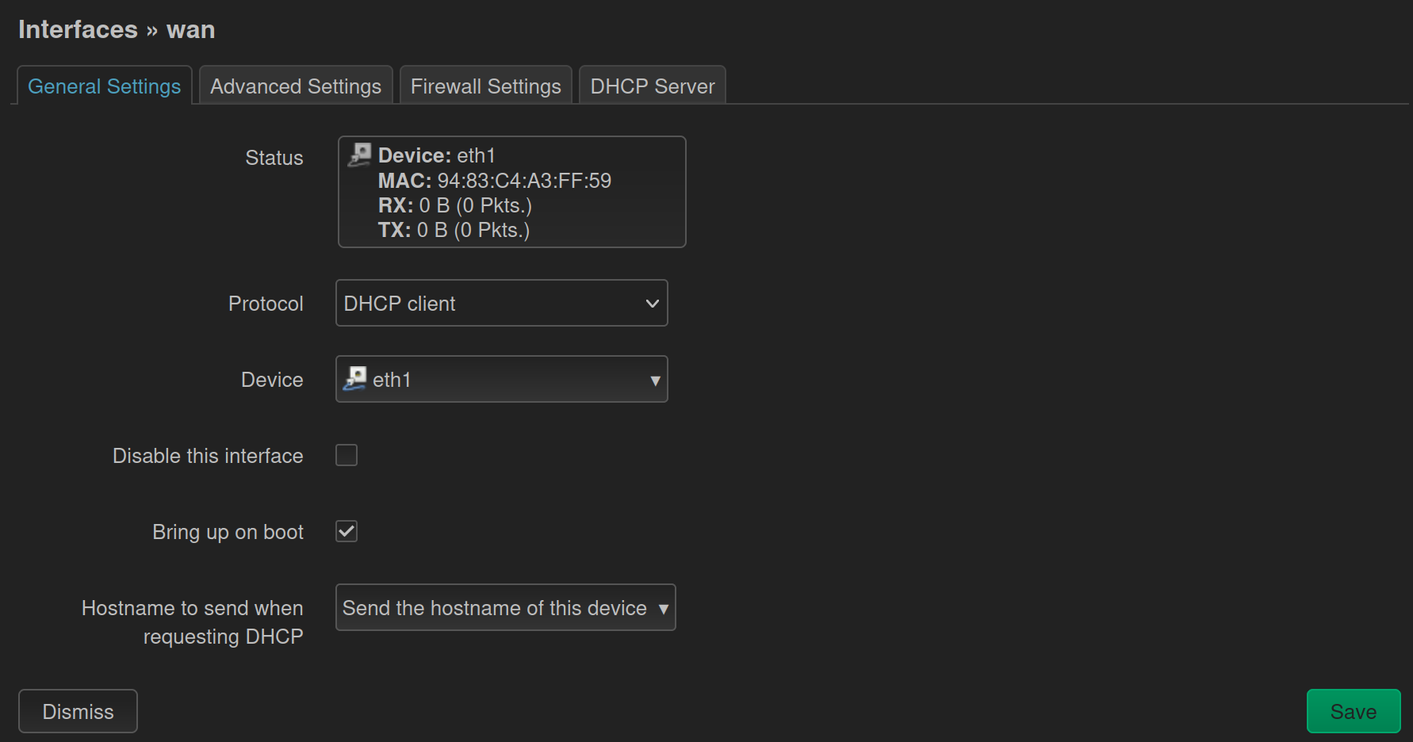This screenshot has width=1413, height=742.
Task: Click the "Interfaces » wan" heading
Action: [117, 30]
